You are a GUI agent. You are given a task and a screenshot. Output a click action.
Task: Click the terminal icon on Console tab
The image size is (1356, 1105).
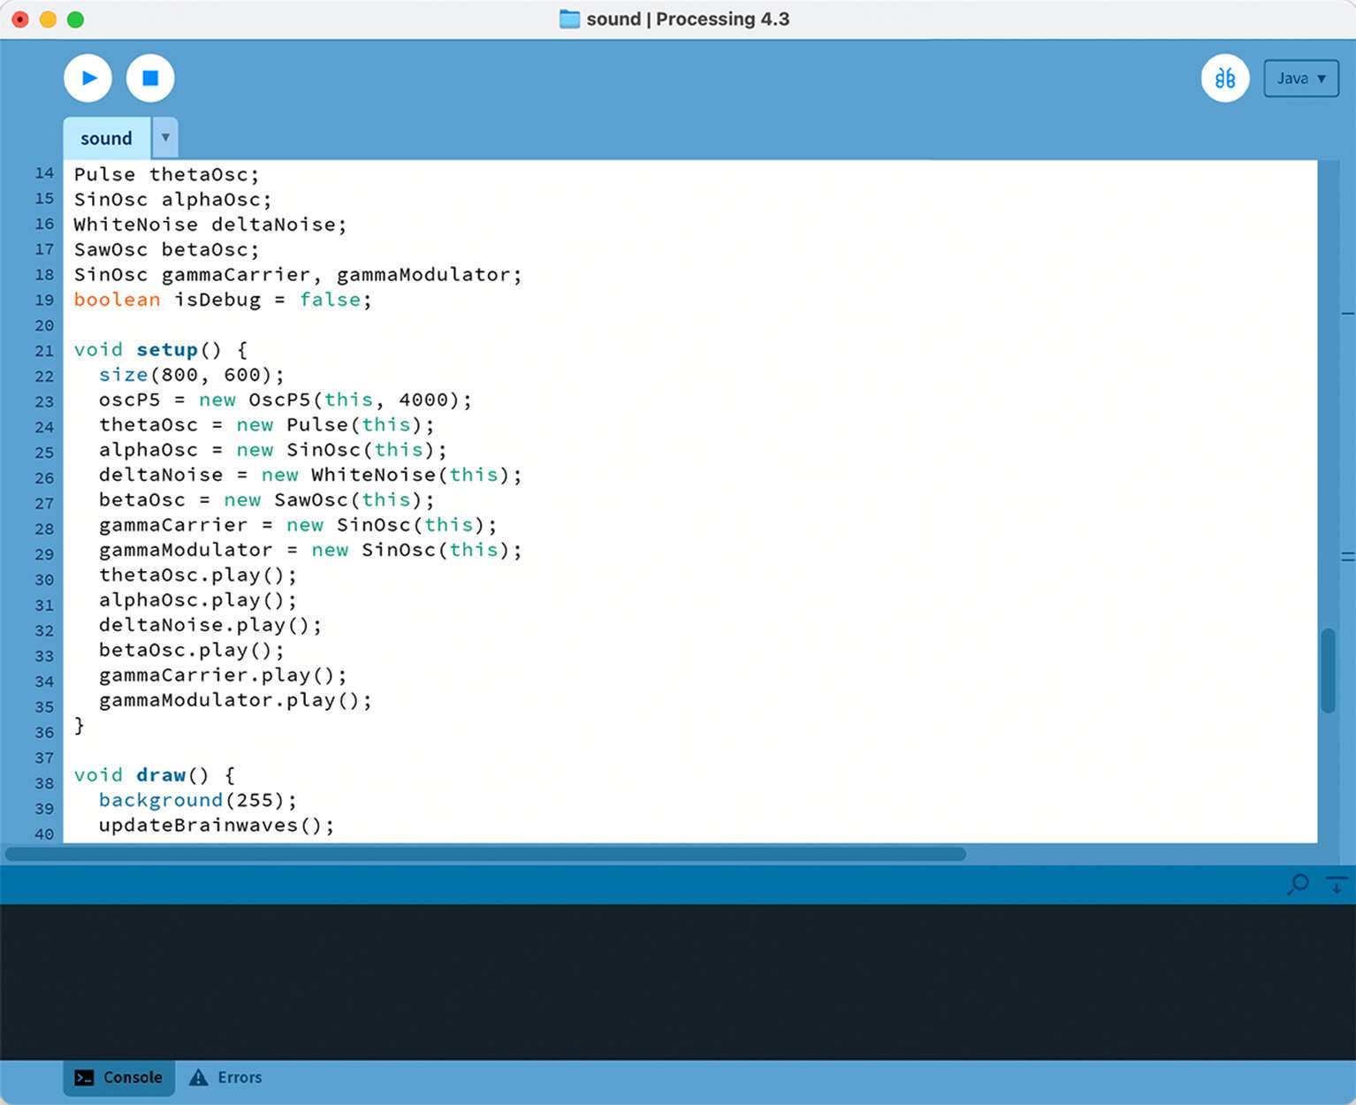click(x=85, y=1078)
